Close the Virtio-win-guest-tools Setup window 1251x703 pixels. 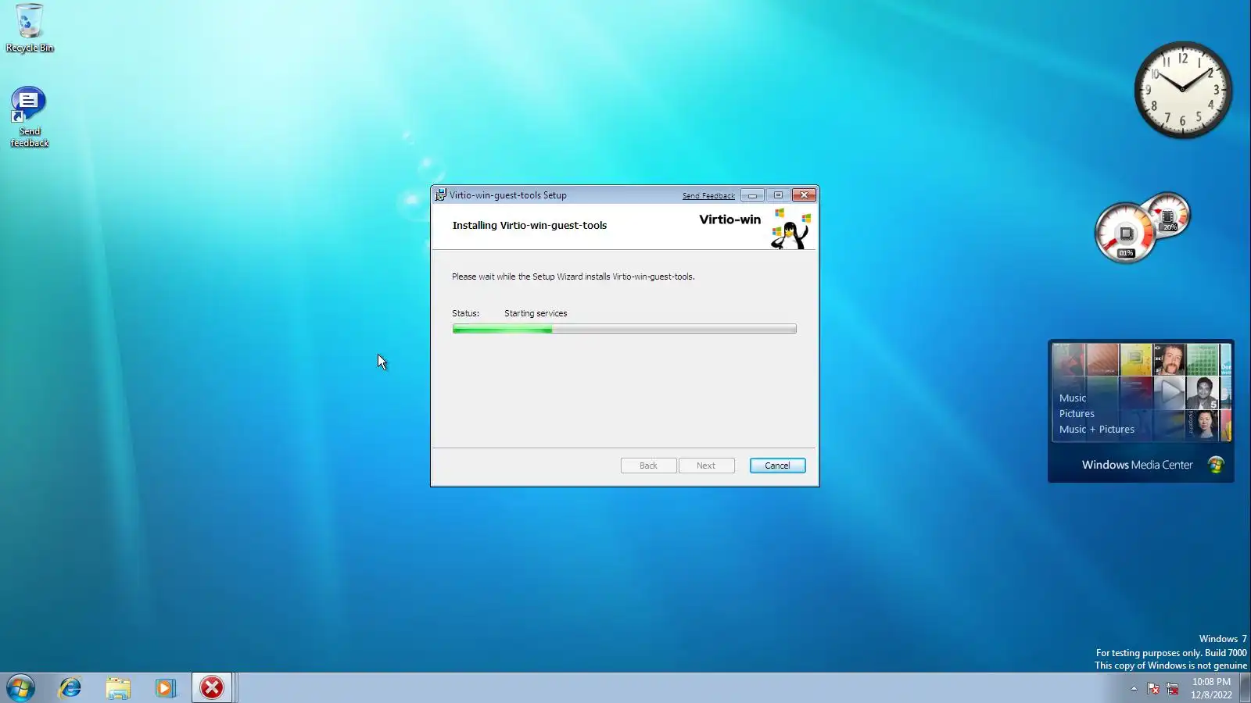coord(804,195)
